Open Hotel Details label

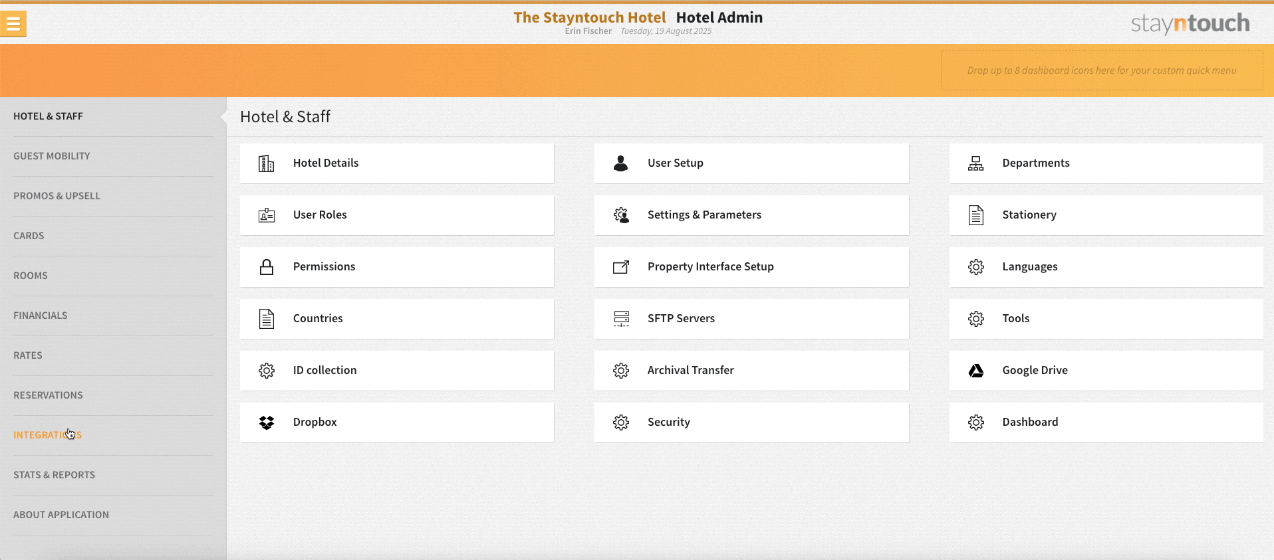[x=326, y=163]
